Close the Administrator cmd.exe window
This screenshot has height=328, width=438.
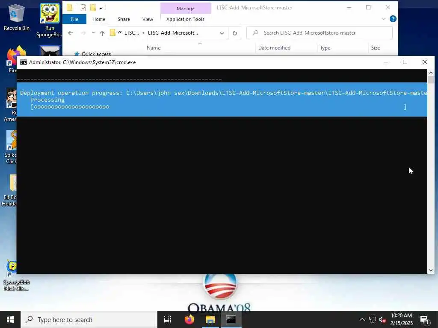point(425,62)
